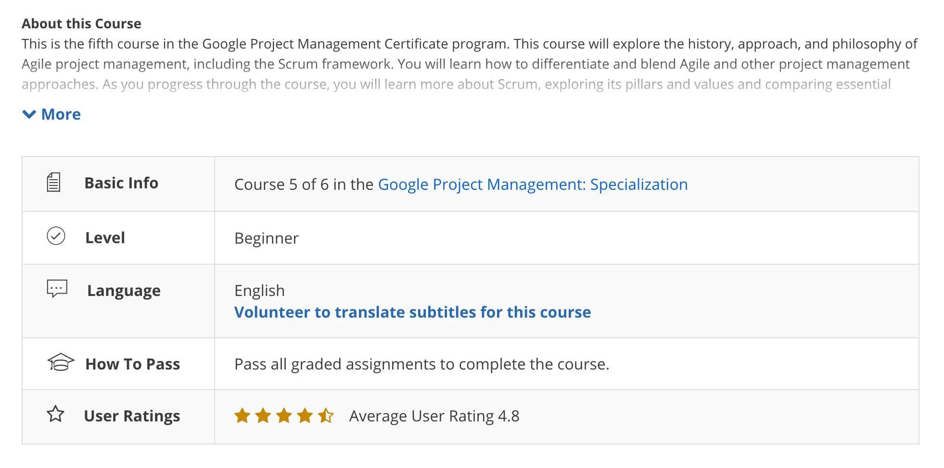Click the Basic Info document icon
The image size is (944, 468).
(53, 183)
